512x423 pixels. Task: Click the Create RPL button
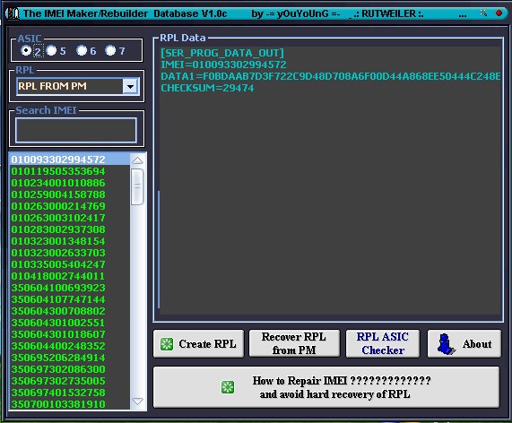198,344
